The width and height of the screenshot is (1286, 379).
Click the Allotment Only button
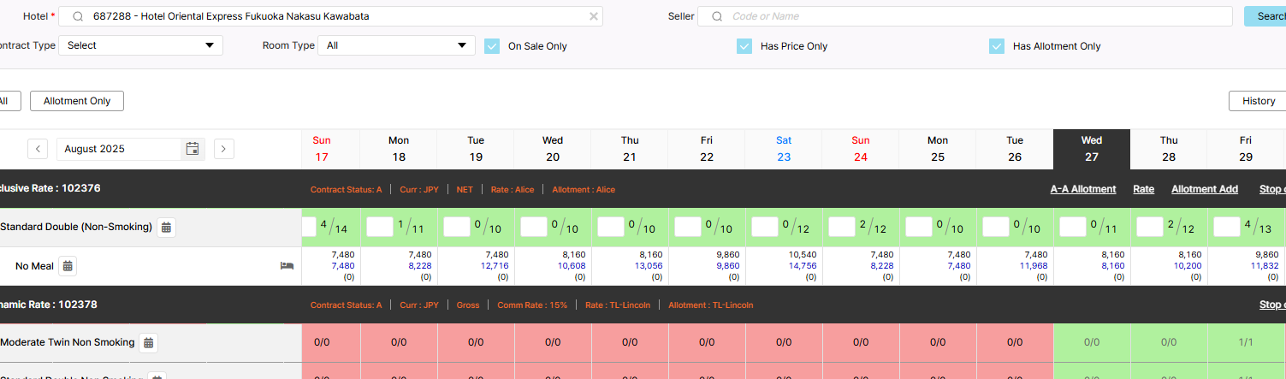point(77,101)
